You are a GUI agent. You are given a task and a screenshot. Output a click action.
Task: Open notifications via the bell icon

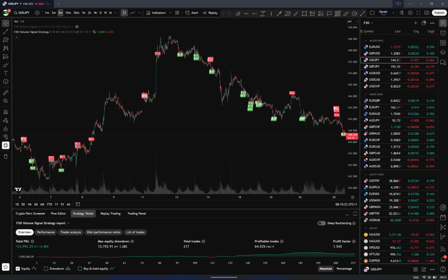[443, 260]
